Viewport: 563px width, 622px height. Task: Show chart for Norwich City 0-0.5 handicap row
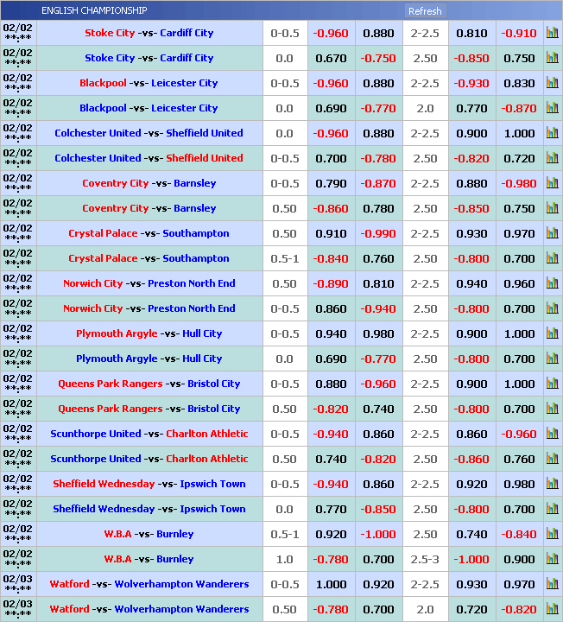click(552, 308)
